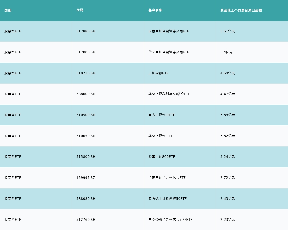Select fund code 512000.SH
The image size is (288, 230).
pos(86,52)
